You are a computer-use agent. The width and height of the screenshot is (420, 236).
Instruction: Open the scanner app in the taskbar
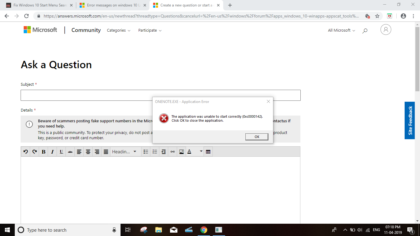[x=188, y=230]
